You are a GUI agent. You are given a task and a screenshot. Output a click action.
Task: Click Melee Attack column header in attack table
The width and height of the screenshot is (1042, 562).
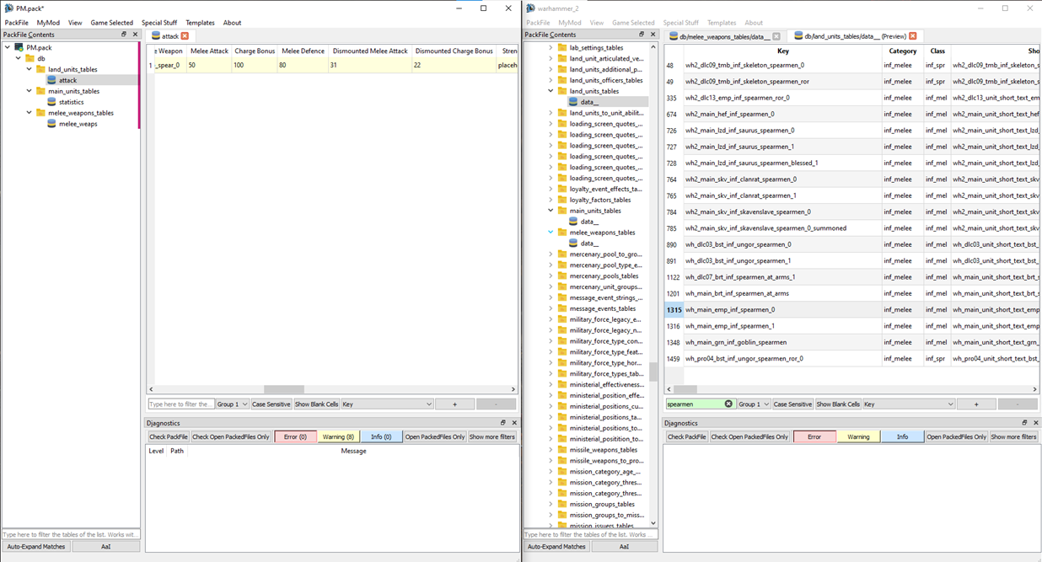(209, 51)
